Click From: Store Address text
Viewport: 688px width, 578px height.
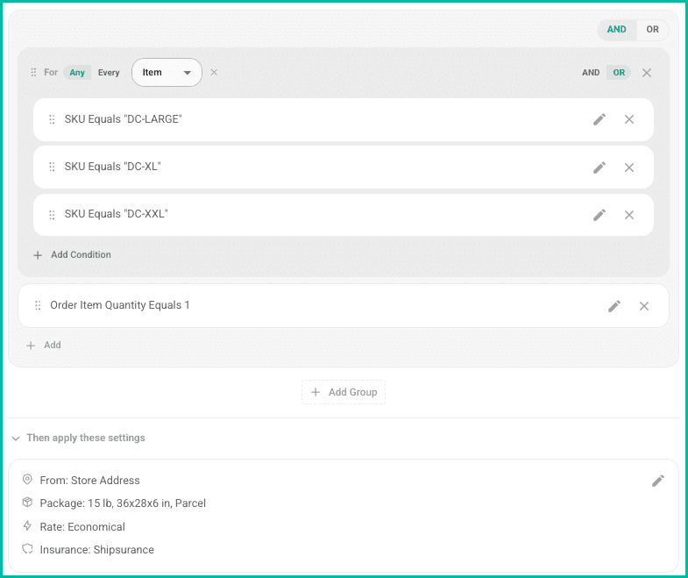[89, 481]
